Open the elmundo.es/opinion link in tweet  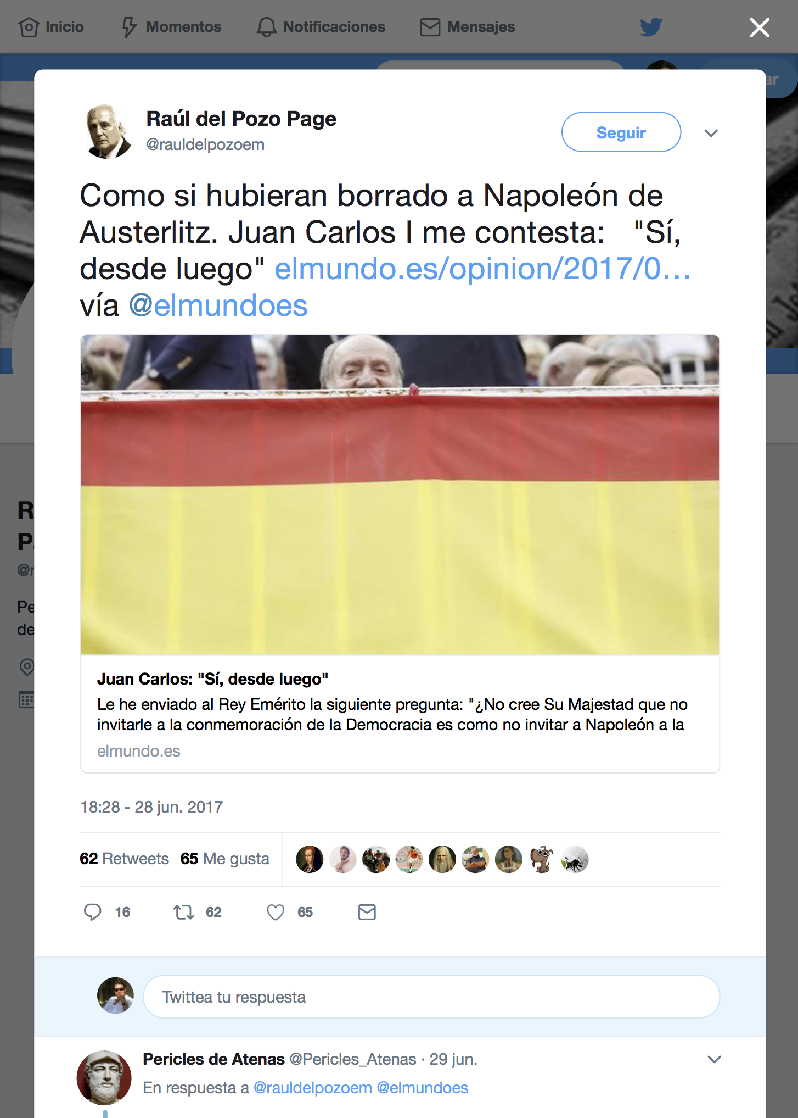(x=482, y=269)
